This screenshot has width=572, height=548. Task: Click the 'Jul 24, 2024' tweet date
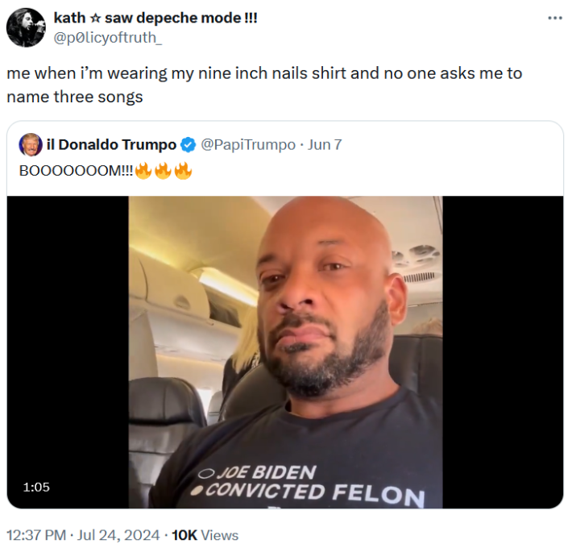click(x=119, y=534)
